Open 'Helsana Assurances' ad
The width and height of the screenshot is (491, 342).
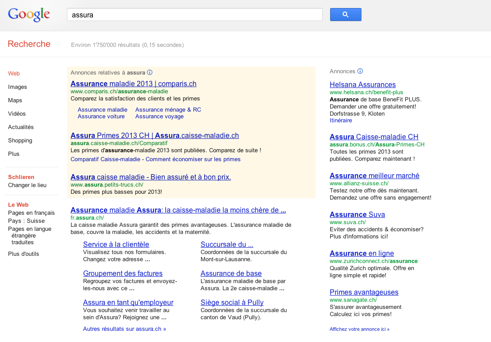[x=363, y=84]
